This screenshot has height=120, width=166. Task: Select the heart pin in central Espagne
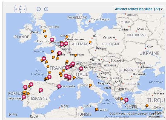pos(41,90)
